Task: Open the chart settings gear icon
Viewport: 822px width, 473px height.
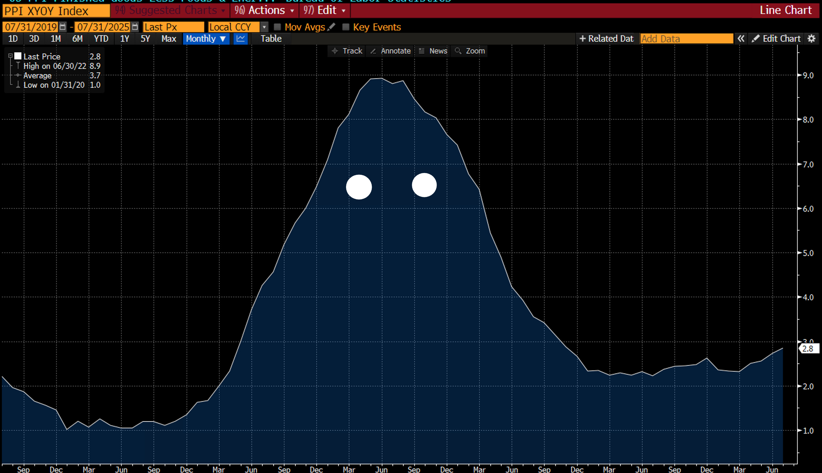Action: tap(811, 39)
